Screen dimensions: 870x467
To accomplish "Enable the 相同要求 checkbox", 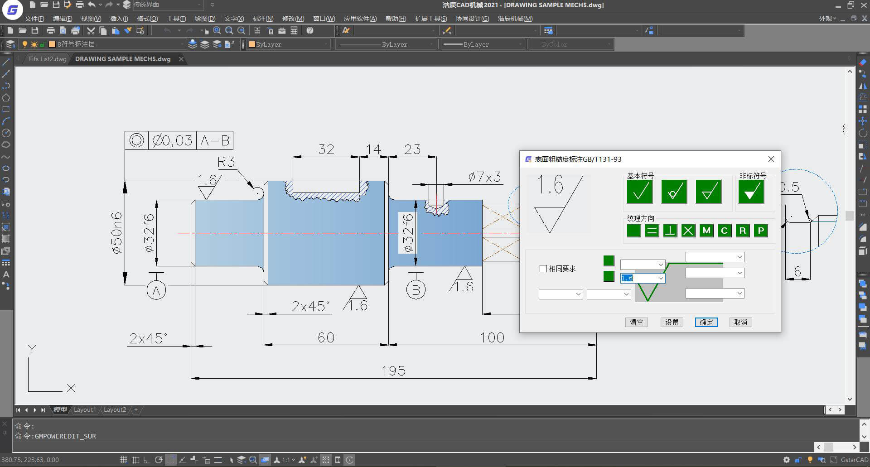I will click(x=543, y=269).
